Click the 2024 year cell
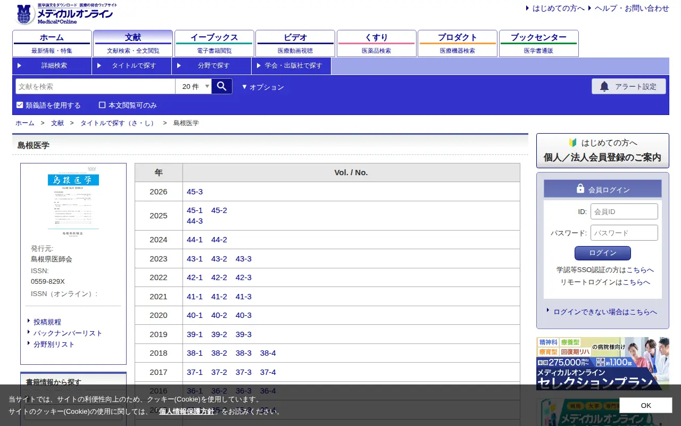The image size is (681, 426). click(159, 240)
